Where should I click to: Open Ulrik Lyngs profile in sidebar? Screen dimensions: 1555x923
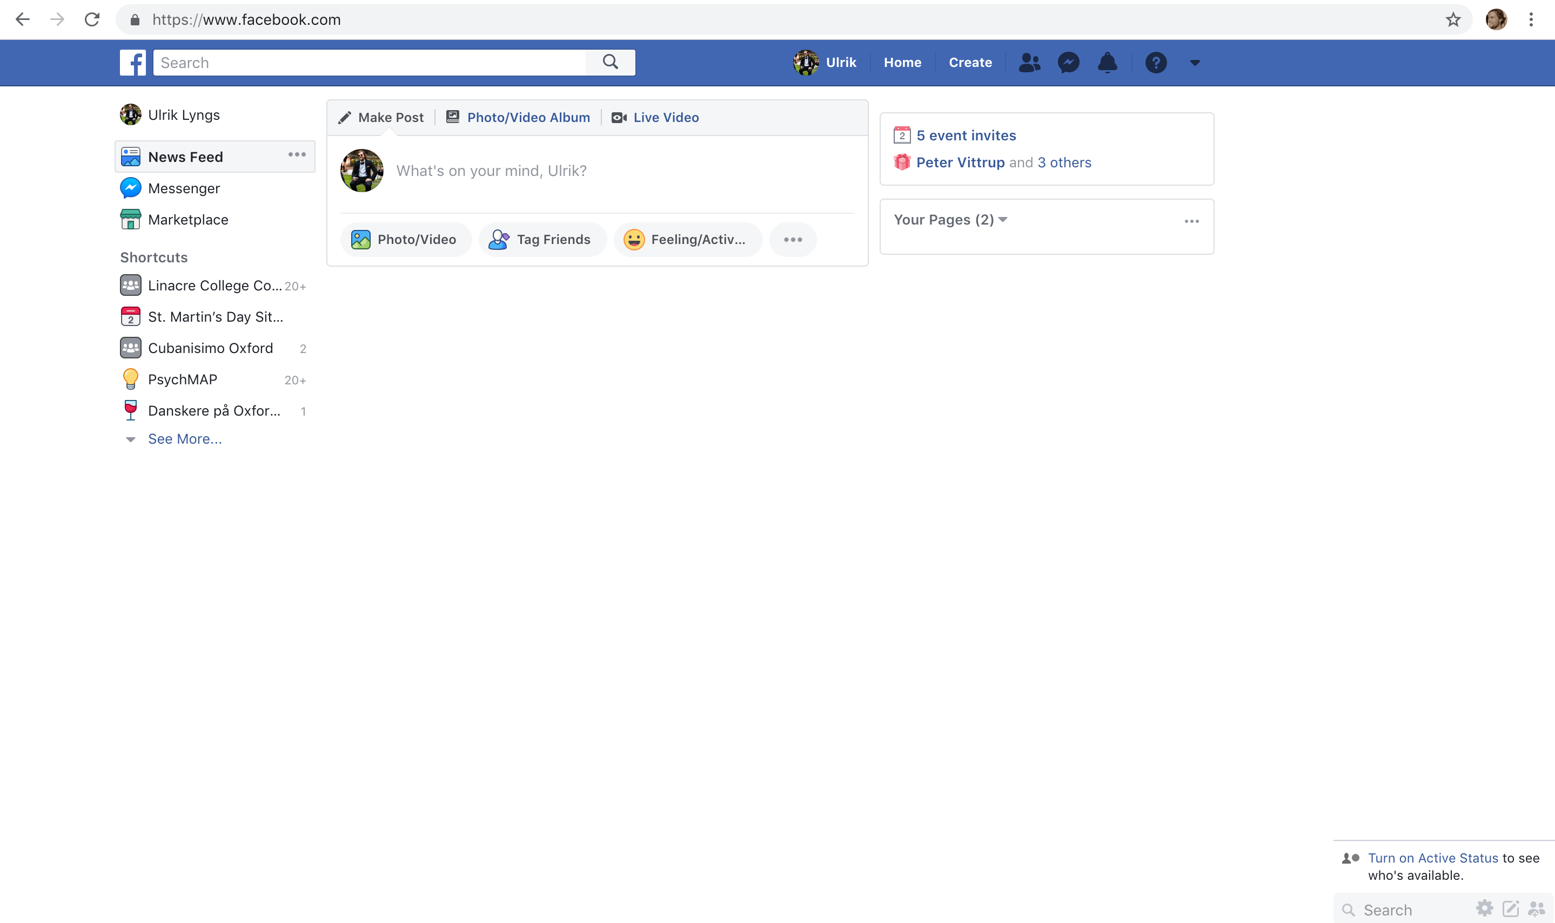[x=170, y=115]
